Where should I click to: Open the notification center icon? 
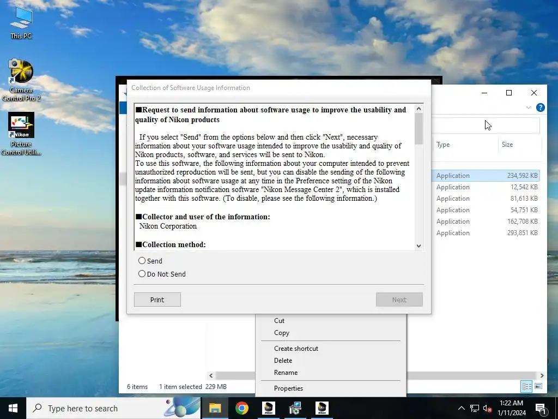(541, 408)
